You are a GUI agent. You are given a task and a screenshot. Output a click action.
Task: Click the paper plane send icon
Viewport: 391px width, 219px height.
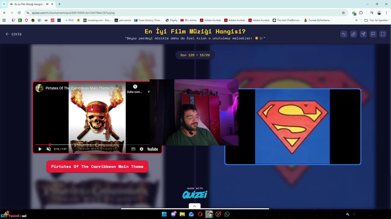[363, 34]
